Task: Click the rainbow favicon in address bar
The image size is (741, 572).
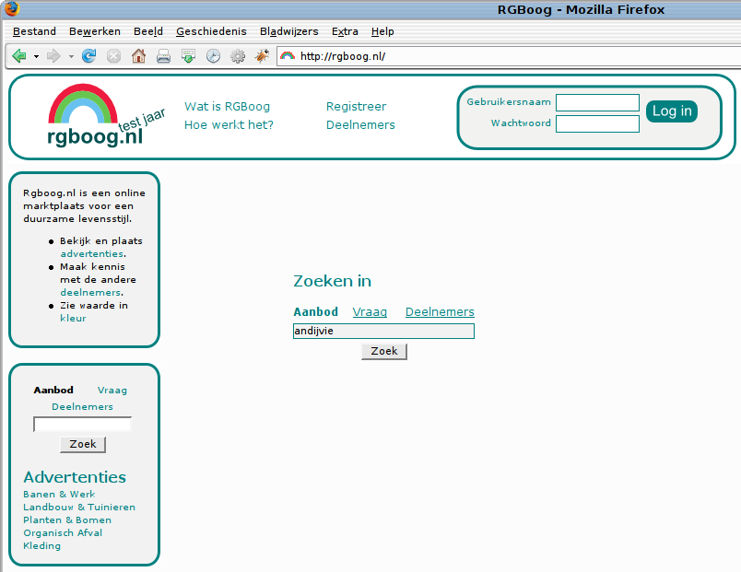Action: coord(288,56)
